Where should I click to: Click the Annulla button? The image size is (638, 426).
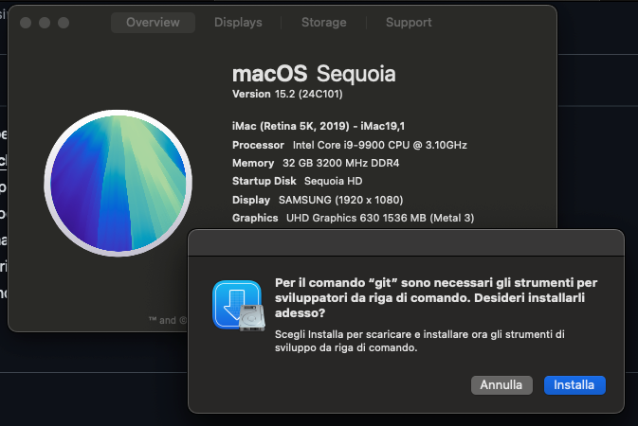click(501, 385)
